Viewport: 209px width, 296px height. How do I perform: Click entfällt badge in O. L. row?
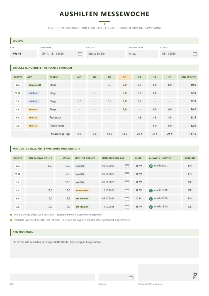click(80, 166)
